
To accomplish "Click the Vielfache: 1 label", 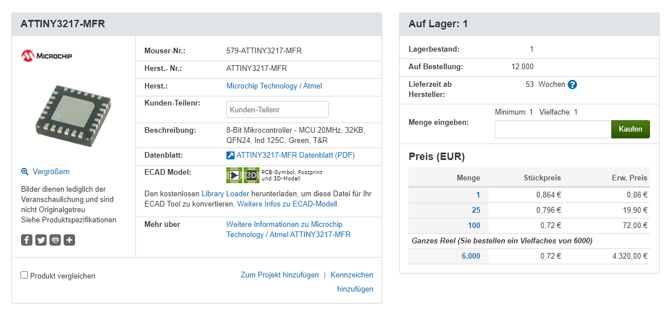I will point(558,112).
